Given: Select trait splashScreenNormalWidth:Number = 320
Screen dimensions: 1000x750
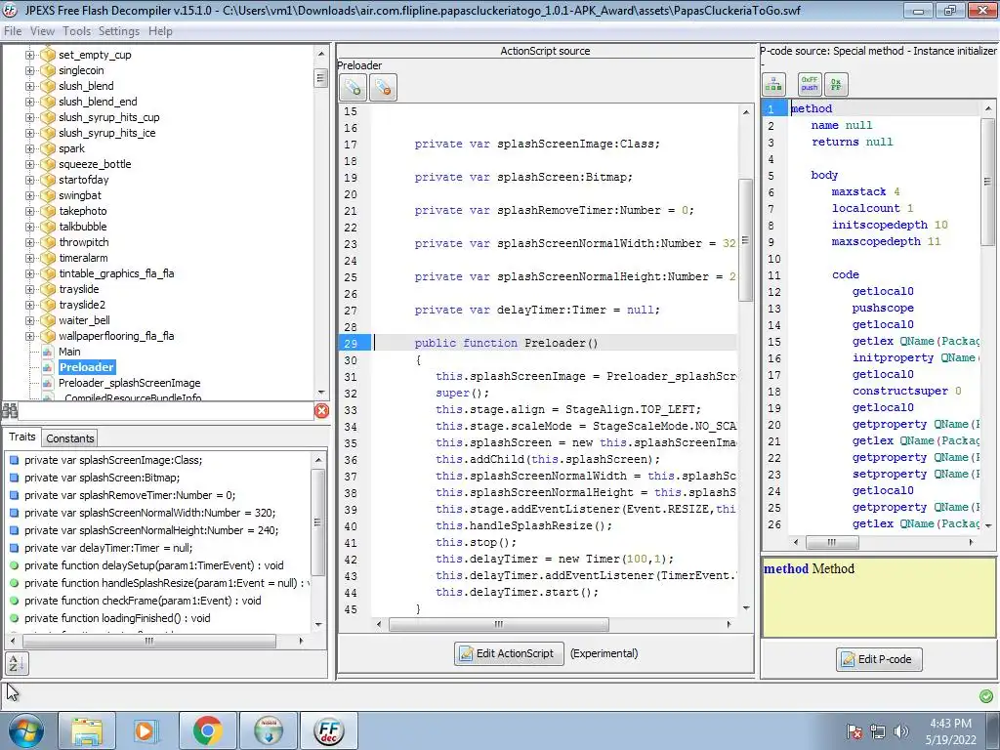Looking at the screenshot, I should pos(149,513).
